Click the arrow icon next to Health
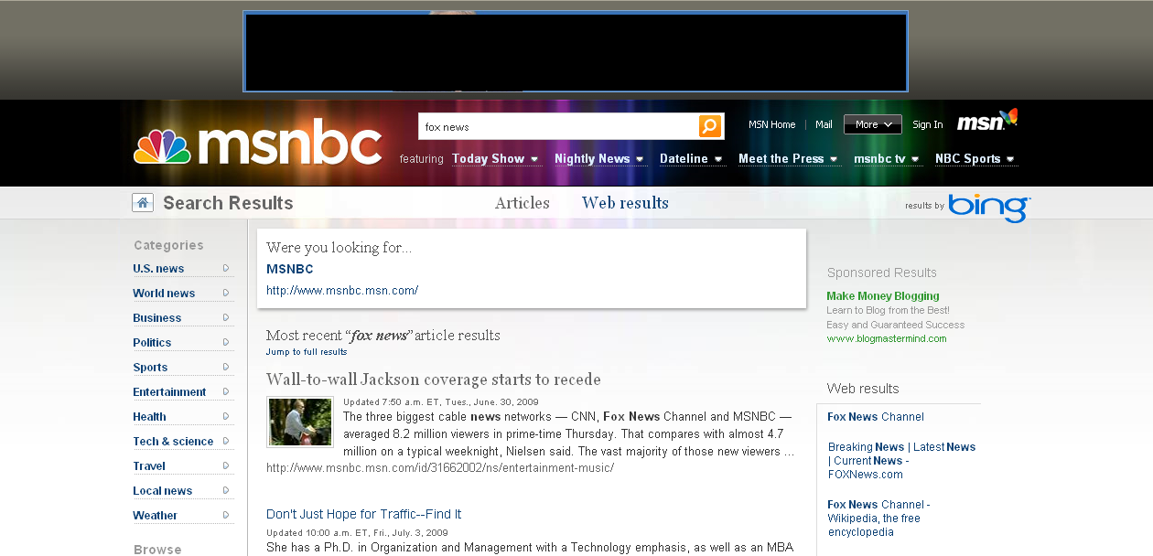The image size is (1153, 556). pos(226,416)
